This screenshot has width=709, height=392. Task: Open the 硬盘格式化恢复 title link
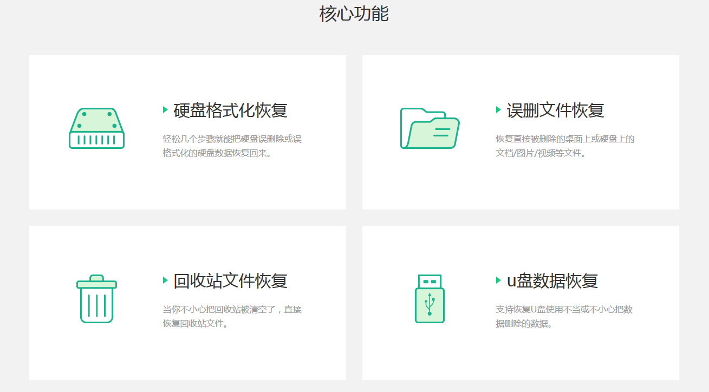pos(230,110)
